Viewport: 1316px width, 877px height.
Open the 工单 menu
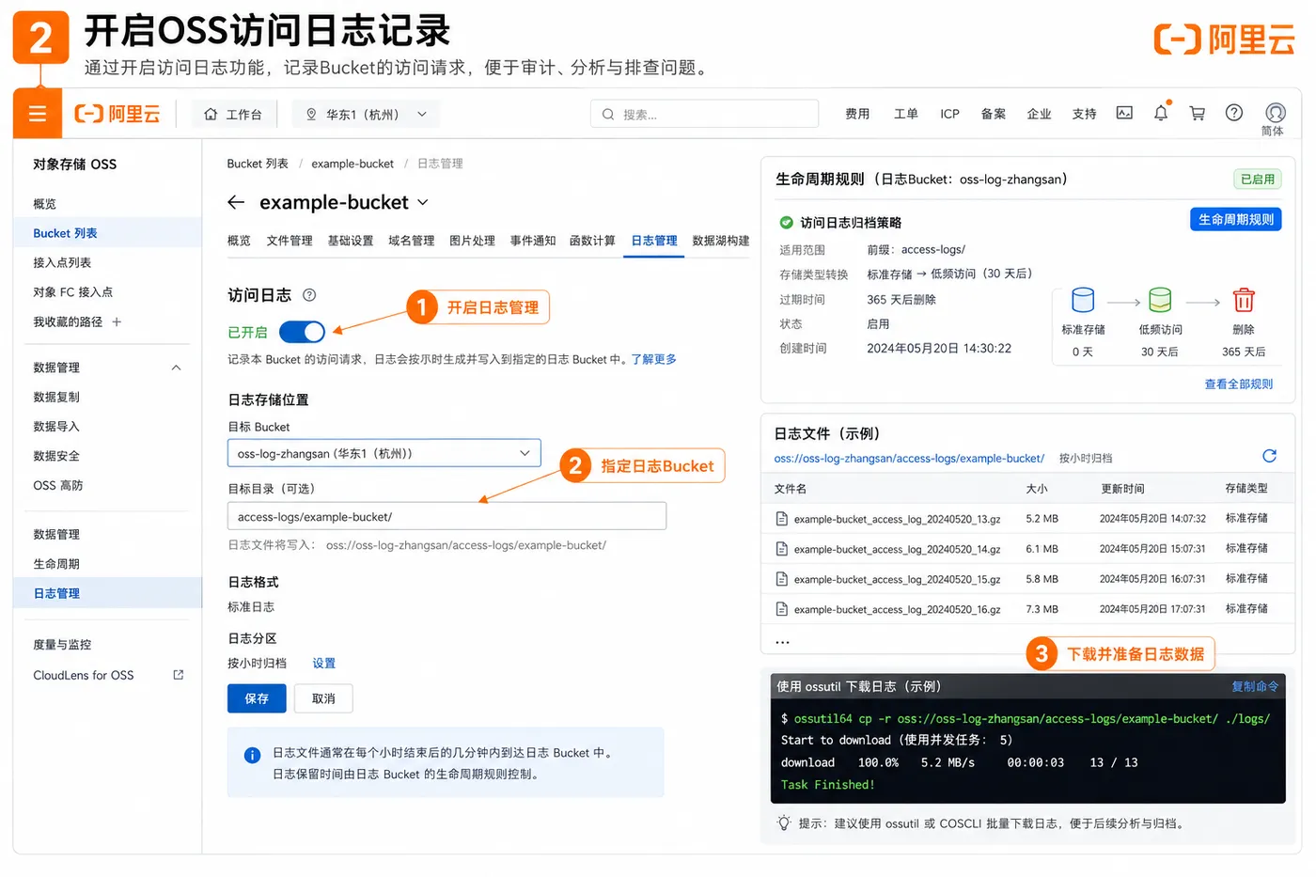click(x=906, y=114)
